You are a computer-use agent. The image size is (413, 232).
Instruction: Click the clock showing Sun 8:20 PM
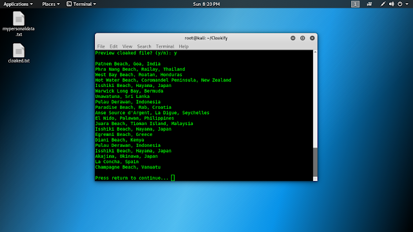point(206,4)
